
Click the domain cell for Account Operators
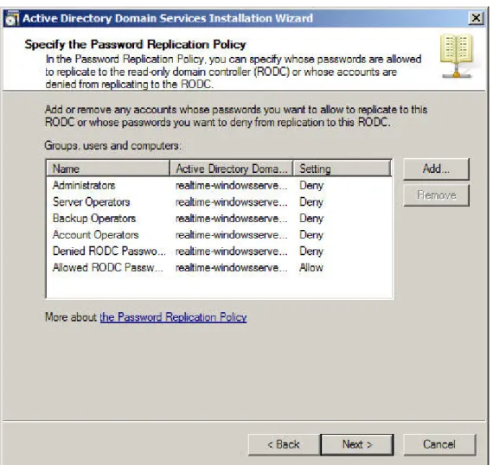coord(232,235)
